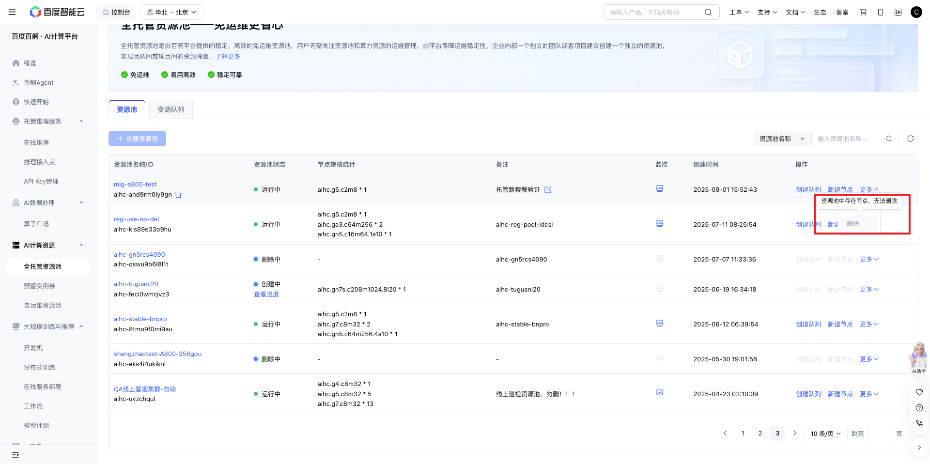930x464 pixels.
Task: Click 了解更多 link in description
Action: coord(228,56)
